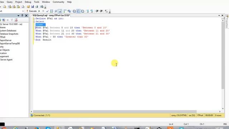Click the Stop square in Object Explorer toolbar
The image size is (229, 129).
(x=8, y=20)
